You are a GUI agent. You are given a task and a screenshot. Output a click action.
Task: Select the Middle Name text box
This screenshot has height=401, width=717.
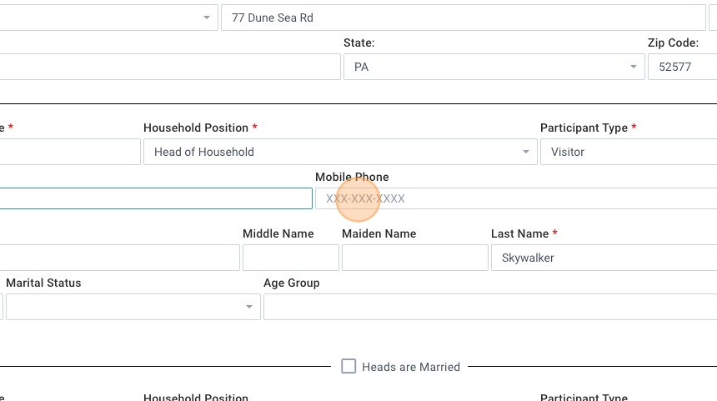tap(290, 258)
